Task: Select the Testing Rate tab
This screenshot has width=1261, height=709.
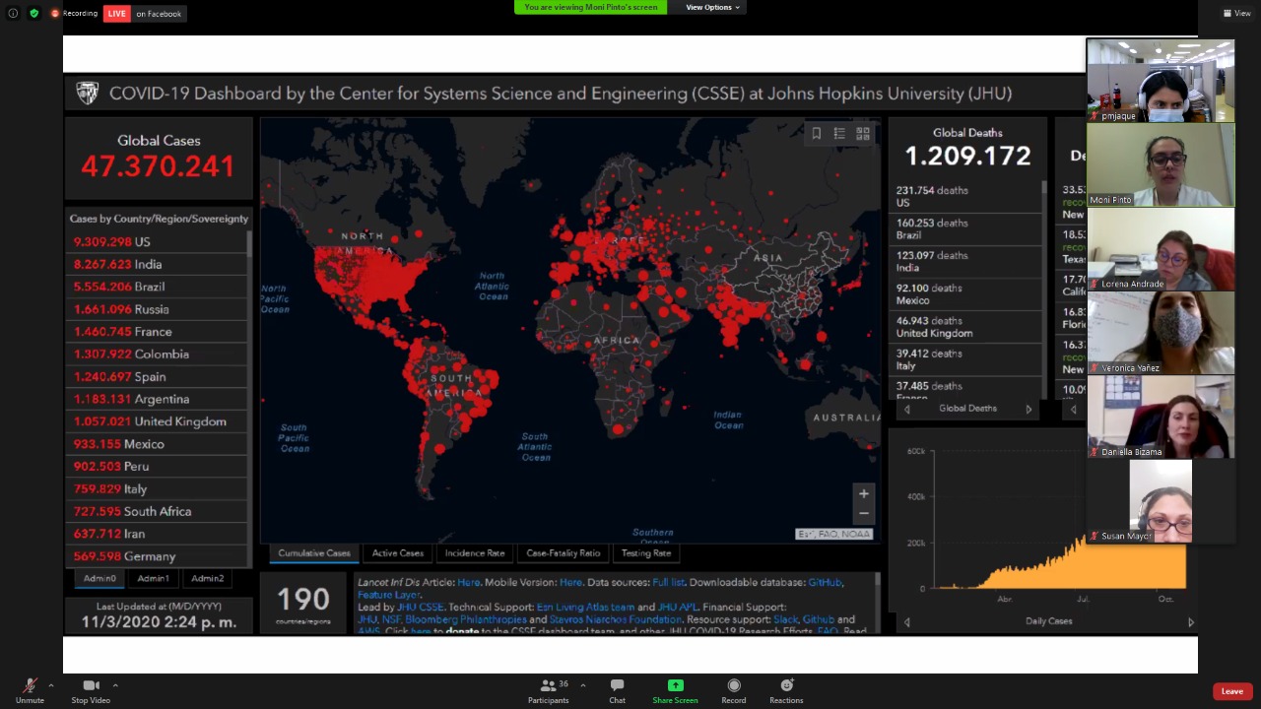Action: click(x=646, y=553)
